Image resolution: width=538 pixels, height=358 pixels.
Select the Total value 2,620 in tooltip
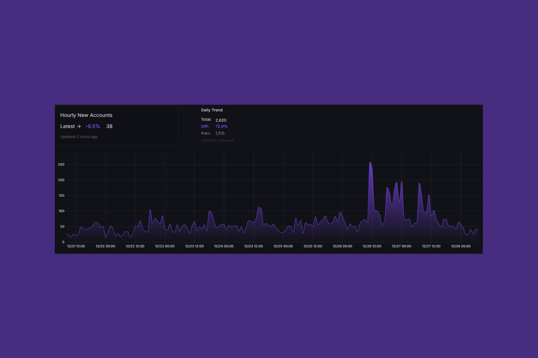point(220,120)
